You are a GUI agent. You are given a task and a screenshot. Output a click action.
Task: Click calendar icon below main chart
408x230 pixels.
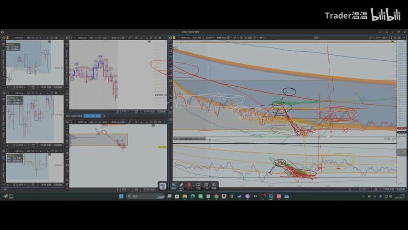[376, 189]
